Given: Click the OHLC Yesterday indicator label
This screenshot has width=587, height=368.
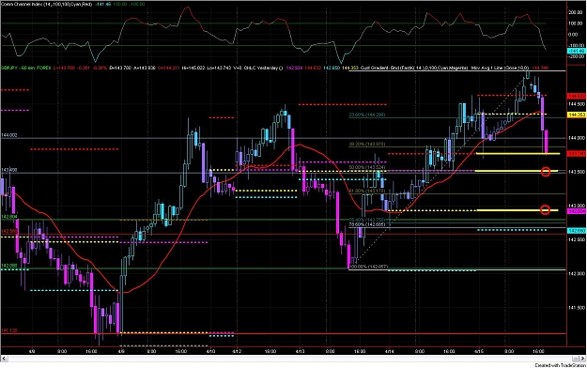Looking at the screenshot, I should click(264, 69).
